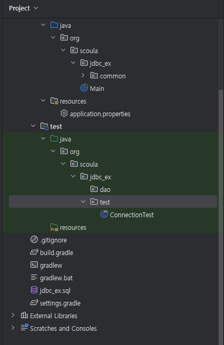Click the Scratches and Consoles icon
This screenshot has height=345, width=224.
click(x=24, y=328)
